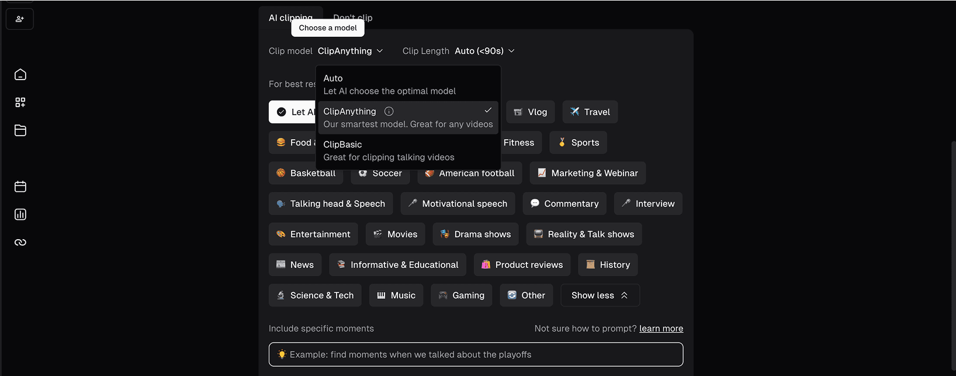956x376 pixels.
Task: Choose the Movies chip
Action: pyautogui.click(x=396, y=234)
